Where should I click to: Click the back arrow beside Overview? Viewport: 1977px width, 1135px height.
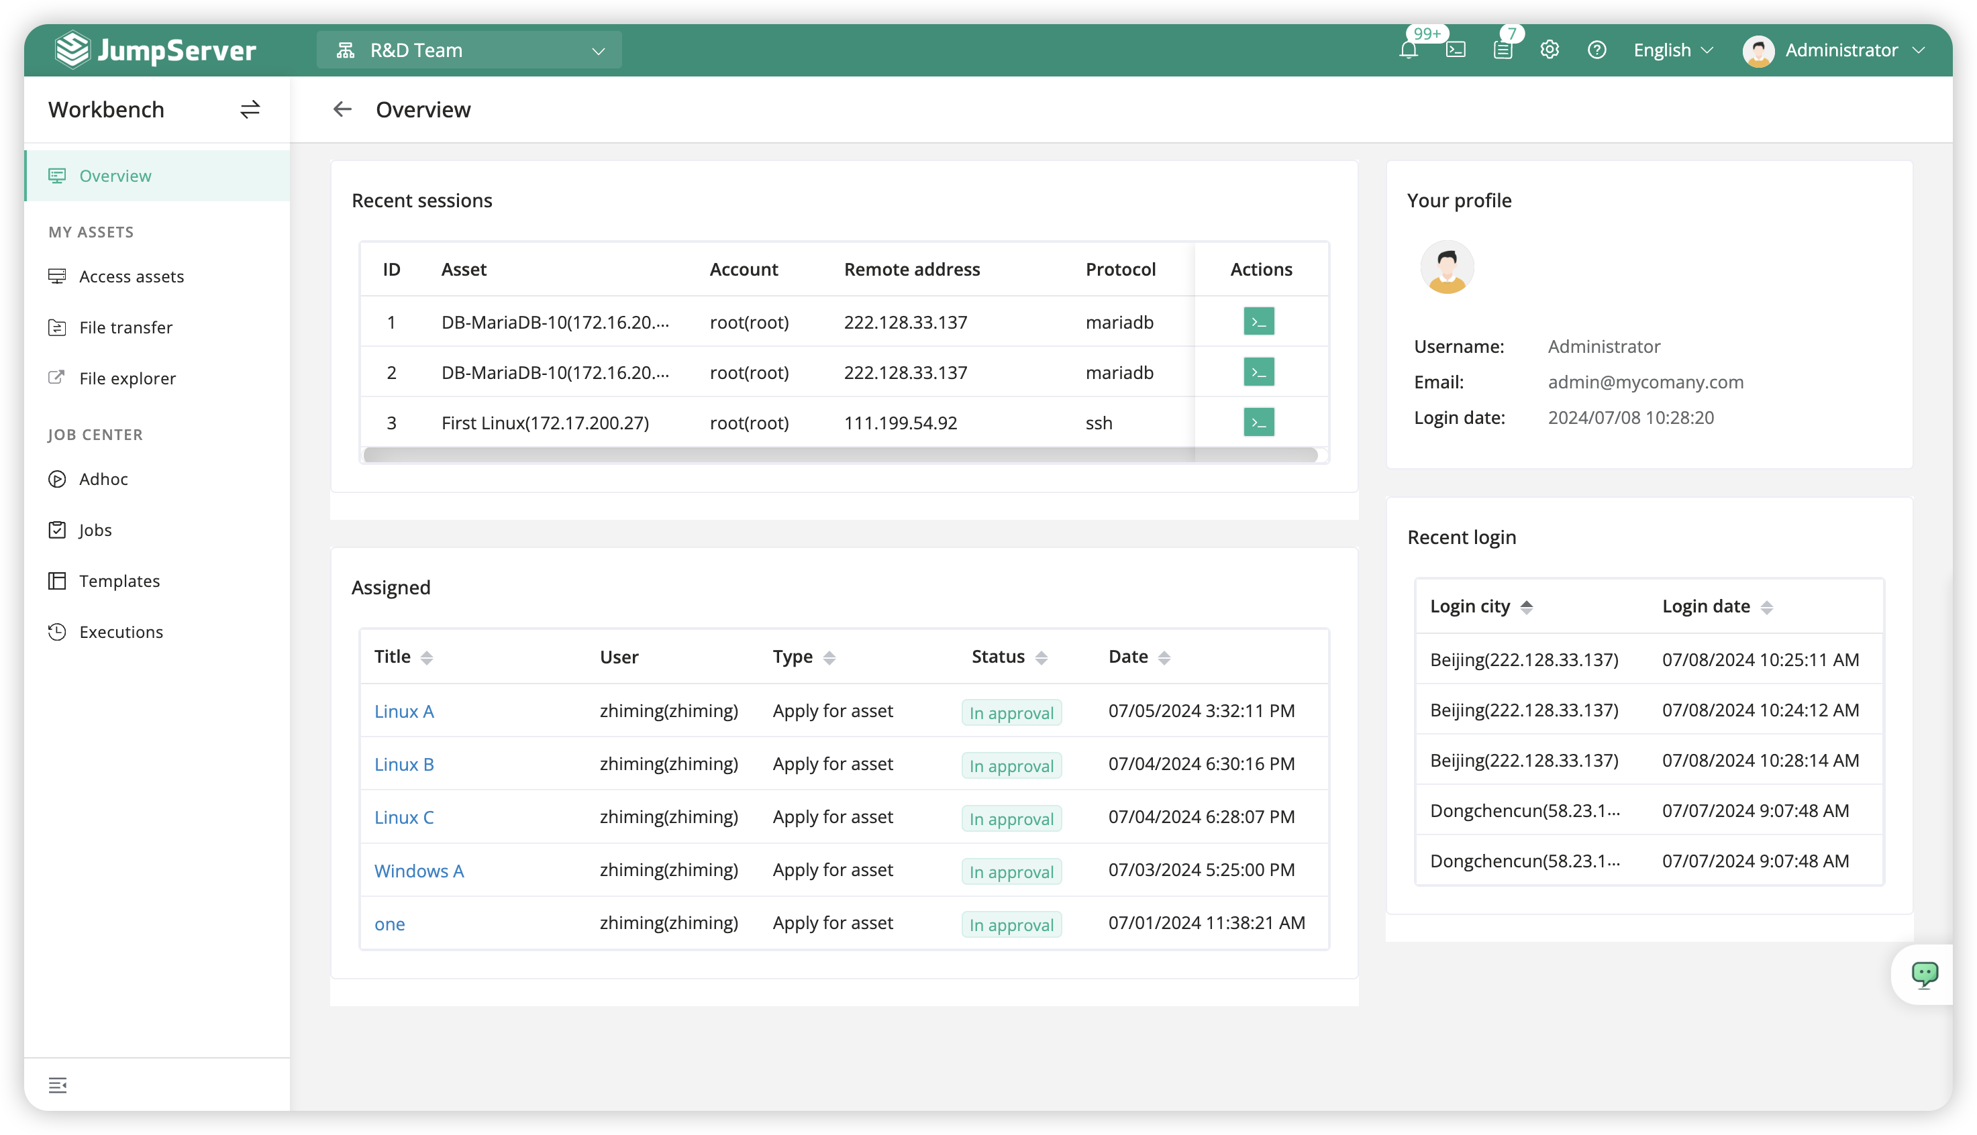(342, 110)
